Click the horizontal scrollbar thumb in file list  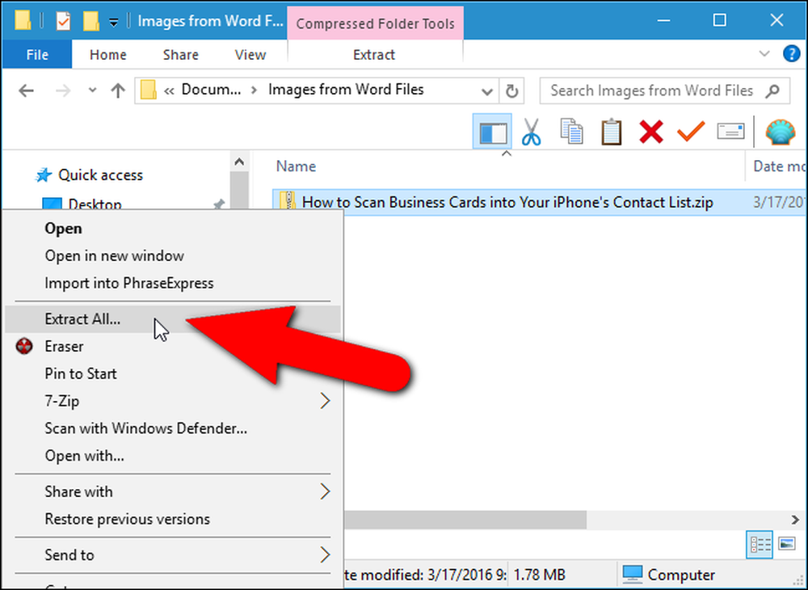(x=465, y=520)
